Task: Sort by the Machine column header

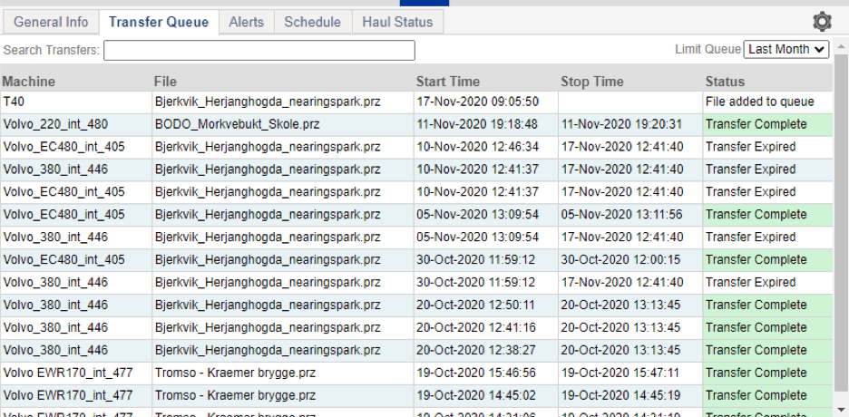Action: [29, 82]
